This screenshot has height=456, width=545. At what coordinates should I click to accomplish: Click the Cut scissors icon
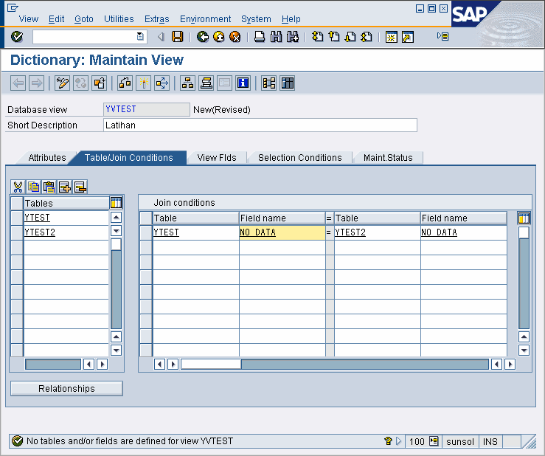point(18,187)
